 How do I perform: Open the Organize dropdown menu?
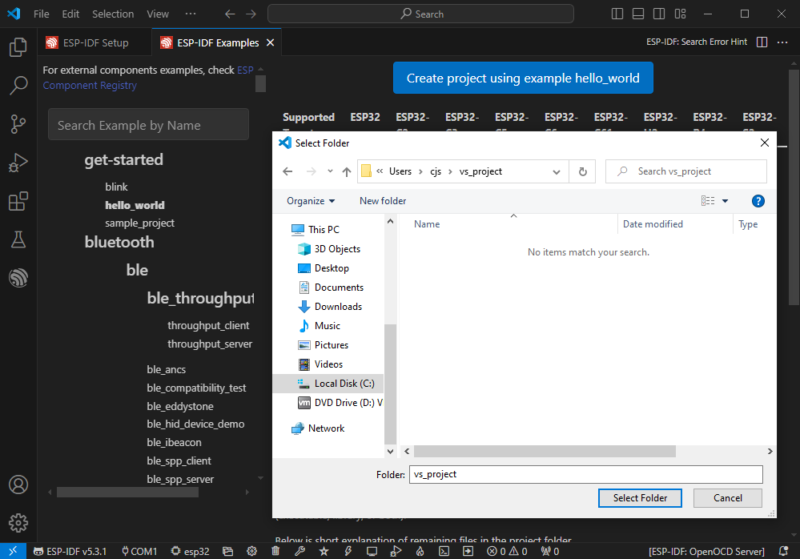pos(311,201)
